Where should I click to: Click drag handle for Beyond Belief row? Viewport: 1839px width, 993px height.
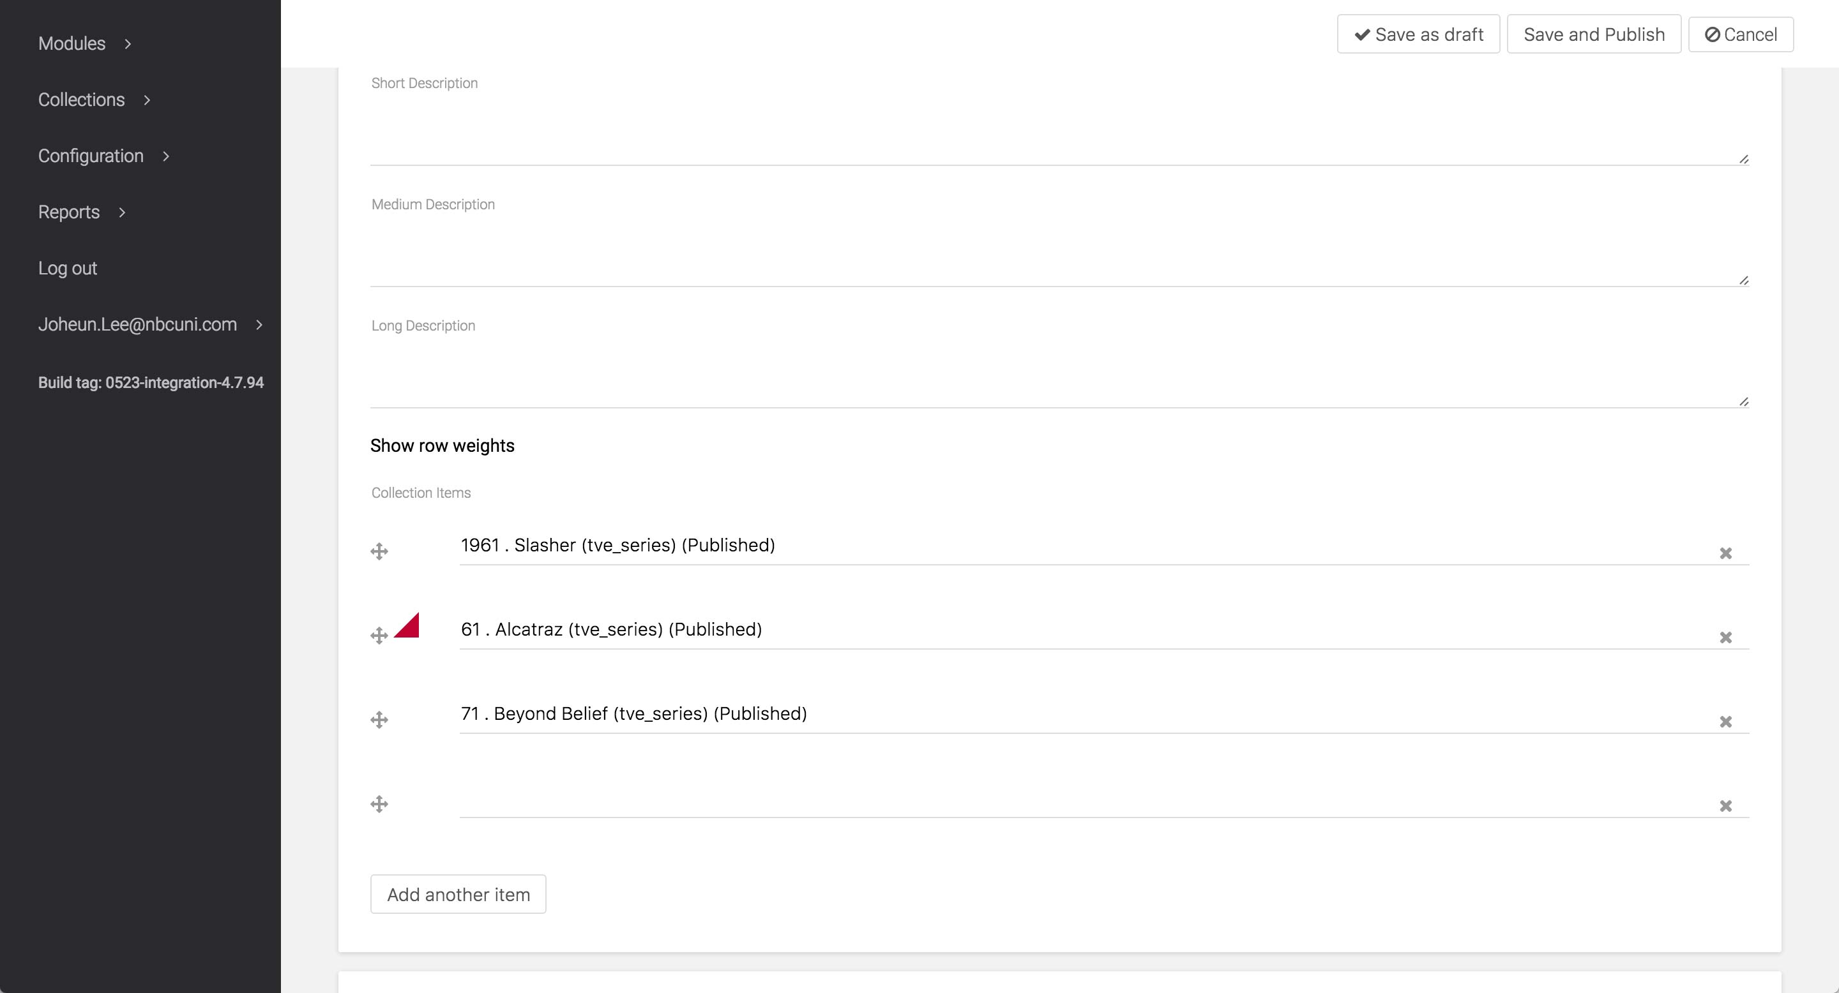pyautogui.click(x=379, y=720)
